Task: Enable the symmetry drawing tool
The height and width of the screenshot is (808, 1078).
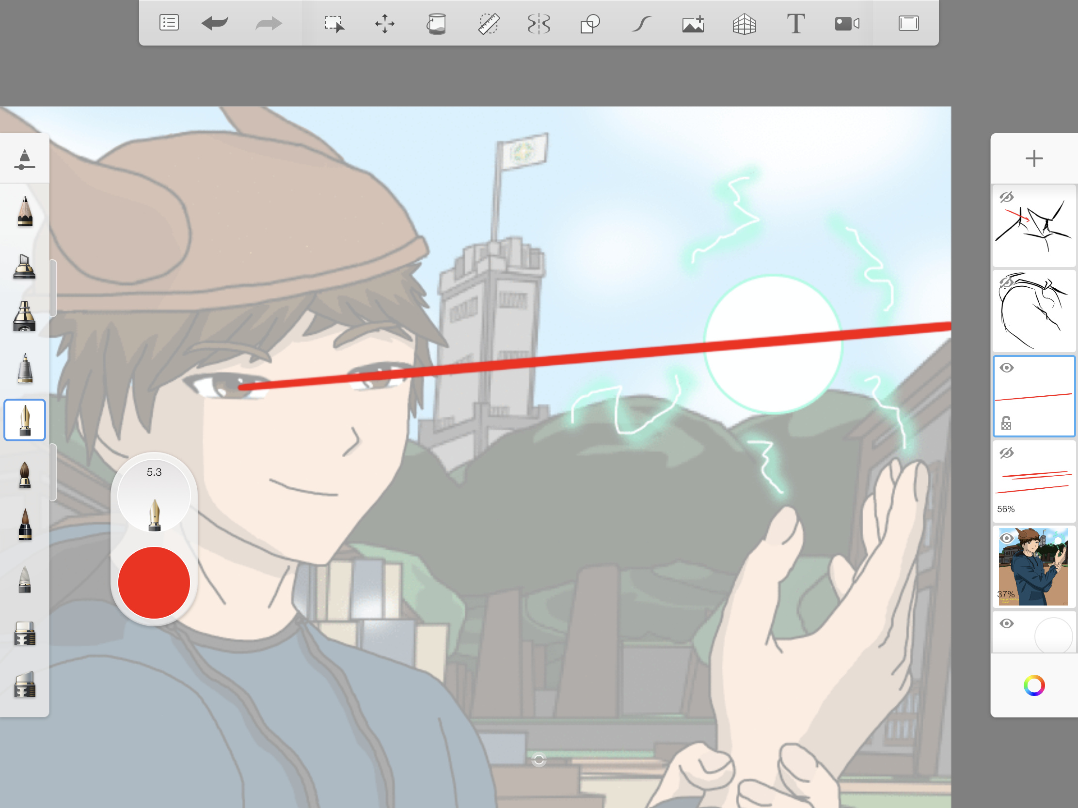Action: click(x=539, y=23)
